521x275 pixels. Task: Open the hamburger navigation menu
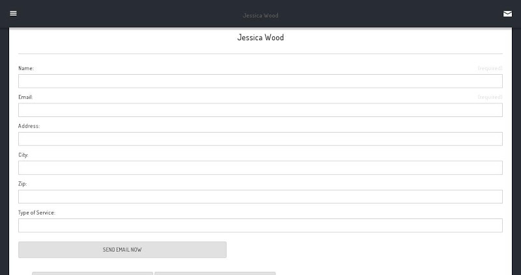tap(13, 13)
